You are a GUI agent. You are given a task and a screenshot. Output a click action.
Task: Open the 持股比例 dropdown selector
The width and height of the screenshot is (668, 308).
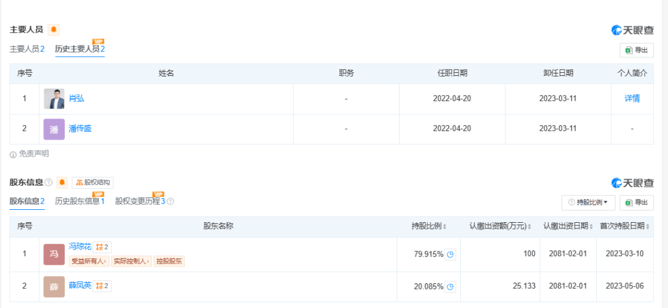click(588, 202)
